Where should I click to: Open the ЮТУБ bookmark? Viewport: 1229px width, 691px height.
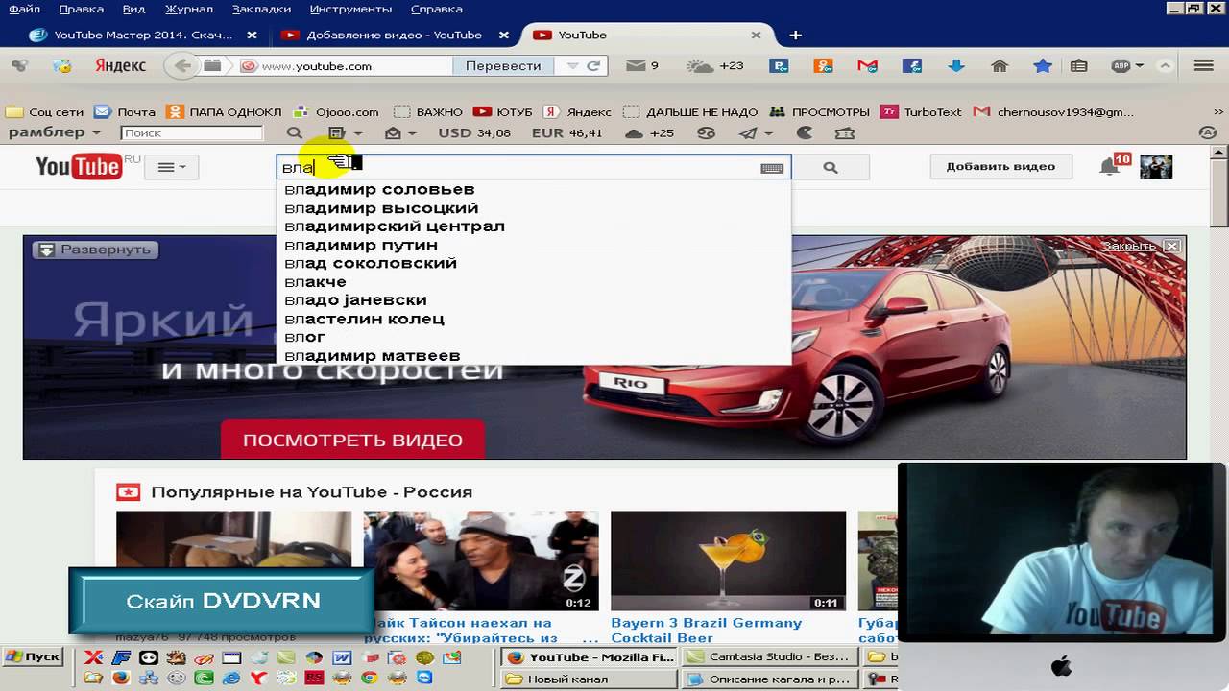[x=502, y=112]
